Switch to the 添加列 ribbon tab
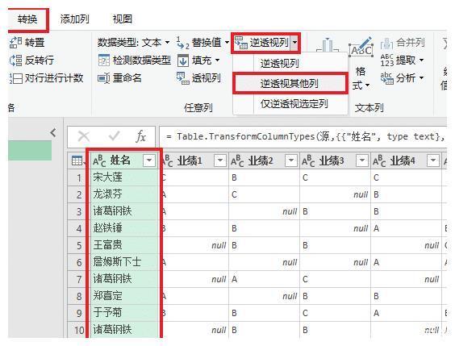The image size is (455, 346). click(74, 19)
